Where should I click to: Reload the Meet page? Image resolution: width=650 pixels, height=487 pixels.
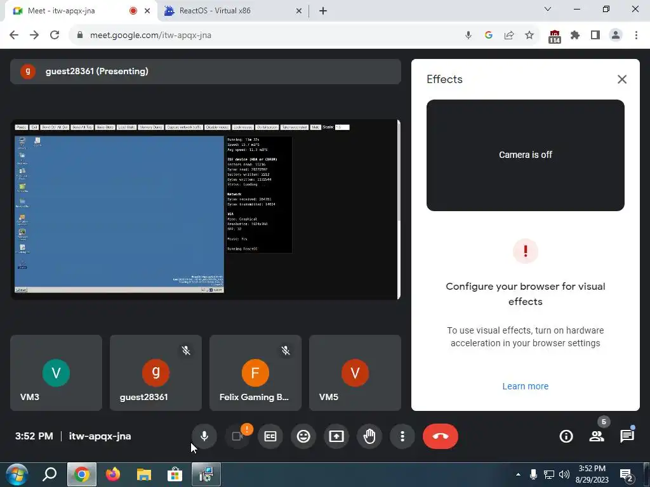55,36
